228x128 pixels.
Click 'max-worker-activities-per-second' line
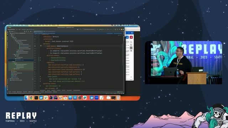click(x=65, y=79)
